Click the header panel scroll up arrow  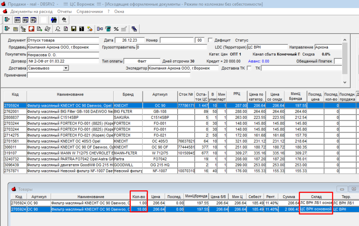(345, 40)
